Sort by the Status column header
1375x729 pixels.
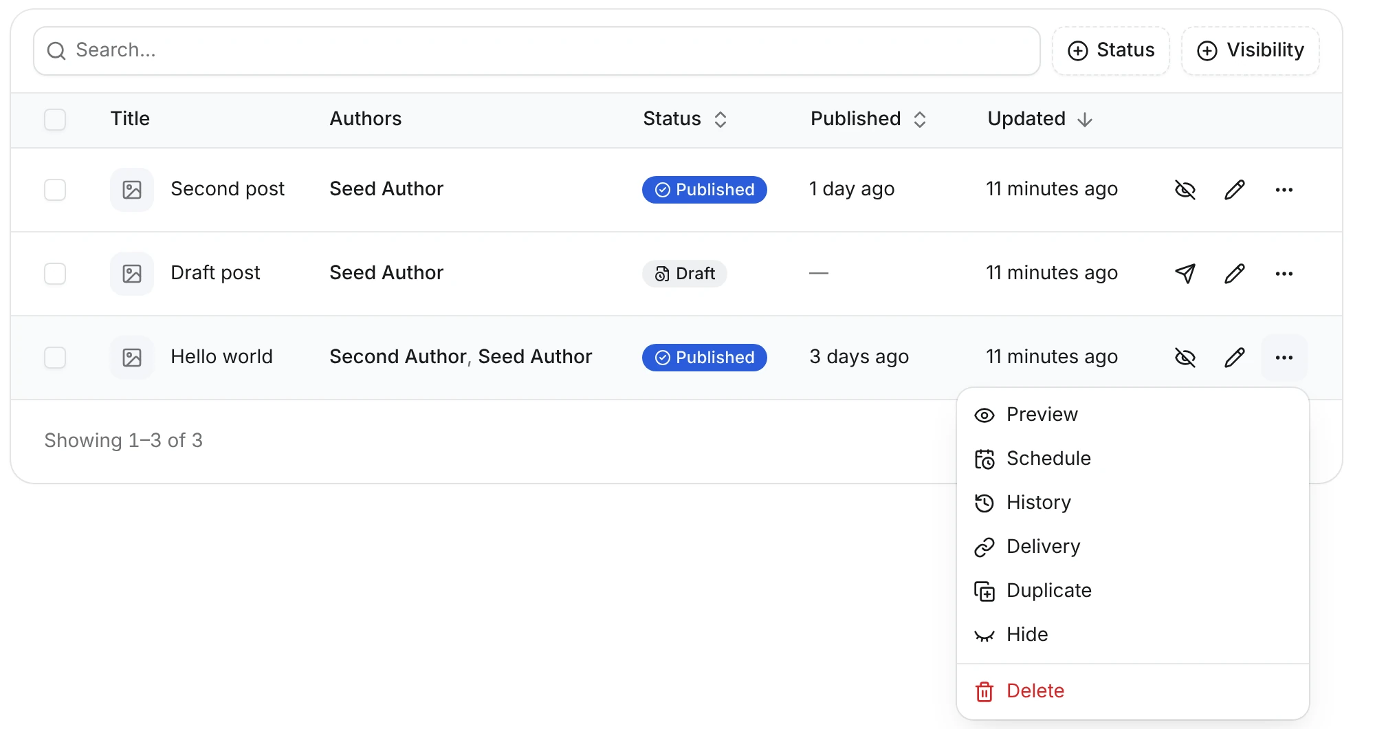click(x=685, y=119)
